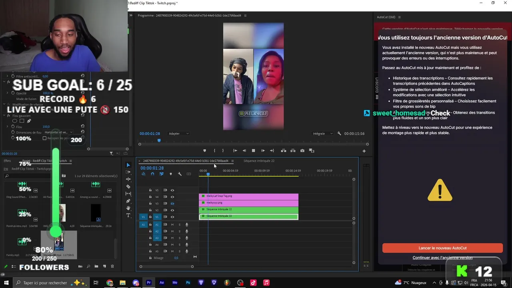Show hidden track V3 with its eye icon
This screenshot has width=512, height=288.
click(172, 204)
